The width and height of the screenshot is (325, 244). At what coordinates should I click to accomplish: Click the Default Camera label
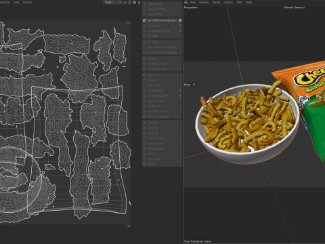[293, 7]
